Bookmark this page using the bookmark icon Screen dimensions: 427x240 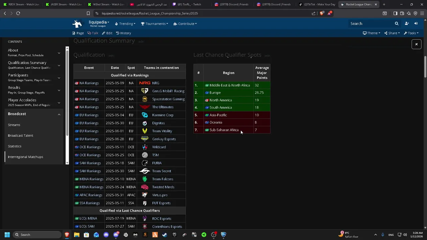(88, 13)
